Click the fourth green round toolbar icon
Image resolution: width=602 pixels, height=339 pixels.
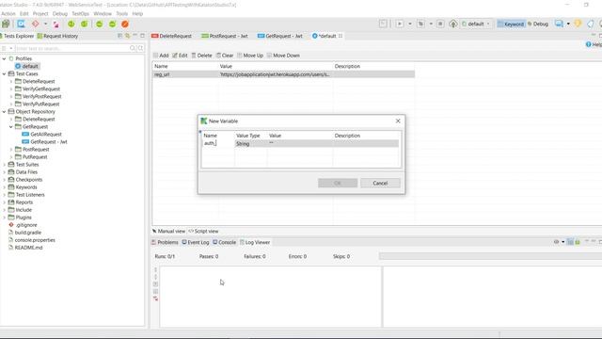[x=113, y=24]
